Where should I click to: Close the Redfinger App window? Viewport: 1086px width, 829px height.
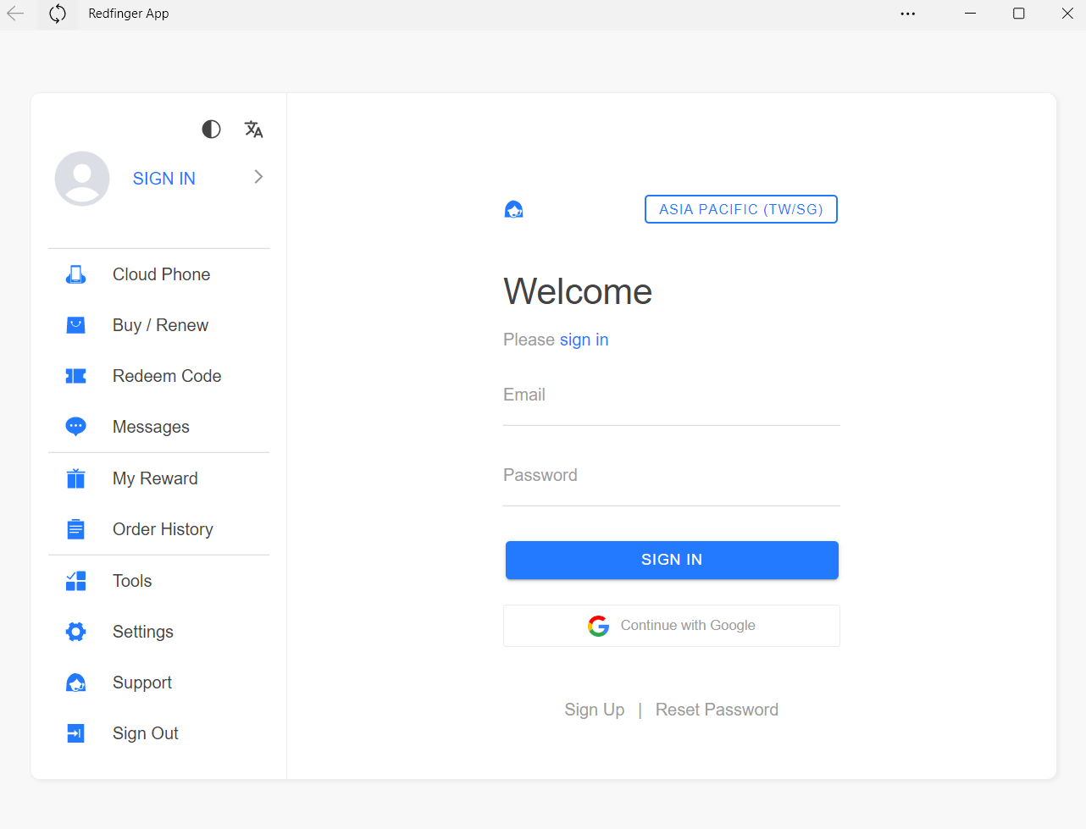(1067, 14)
